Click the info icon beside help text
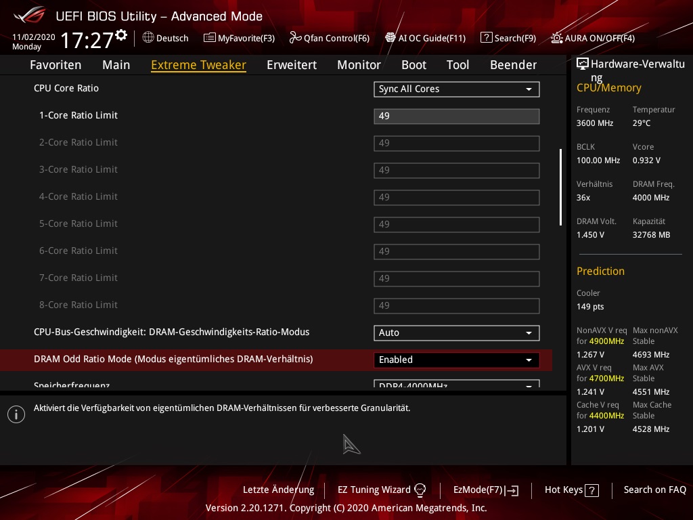The width and height of the screenshot is (693, 520). point(16,414)
